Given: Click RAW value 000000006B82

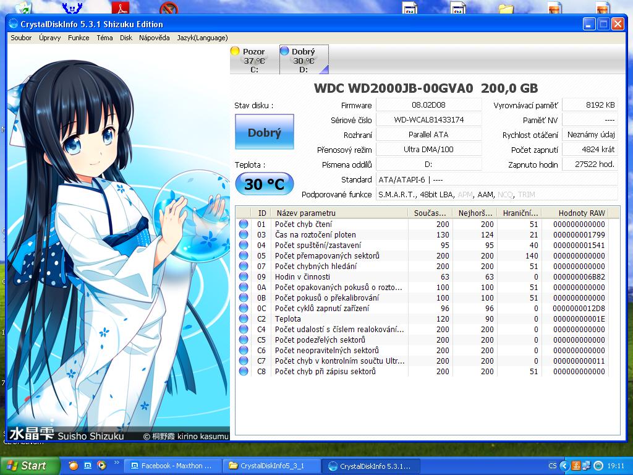Looking at the screenshot, I should coord(579,276).
